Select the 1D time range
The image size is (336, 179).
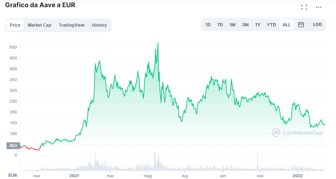point(208,25)
